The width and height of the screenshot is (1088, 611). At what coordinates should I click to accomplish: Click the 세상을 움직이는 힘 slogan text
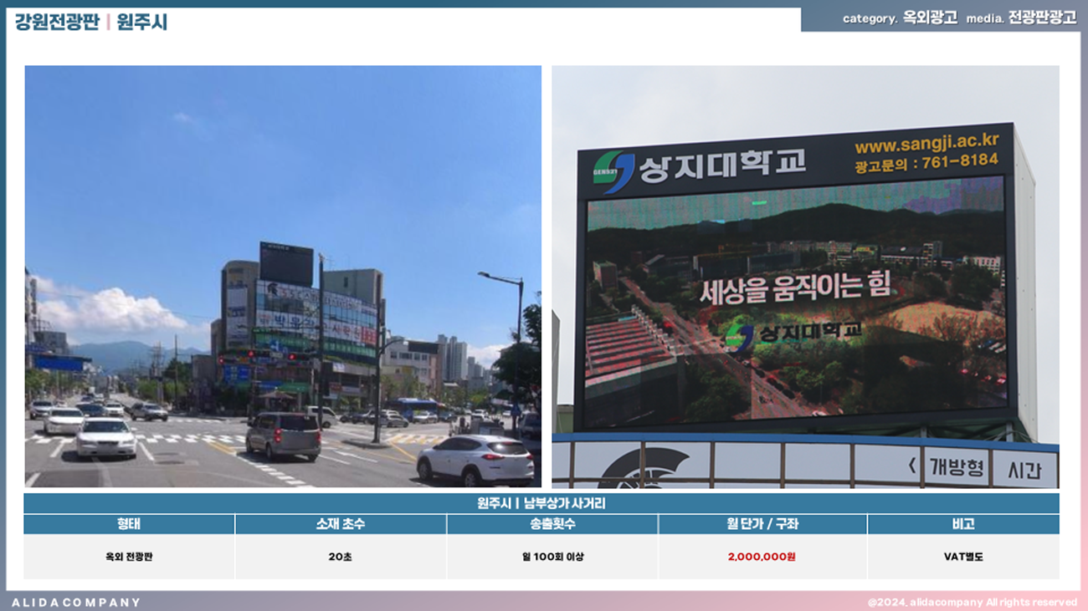(795, 290)
